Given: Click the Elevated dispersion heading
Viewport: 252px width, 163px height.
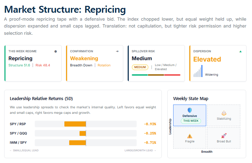Looking at the screenshot, I should [207, 59].
